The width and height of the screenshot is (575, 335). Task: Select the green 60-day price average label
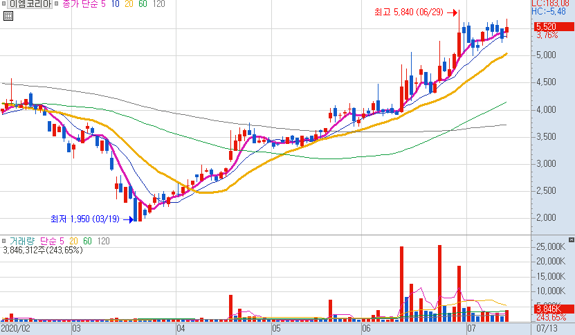click(143, 4)
